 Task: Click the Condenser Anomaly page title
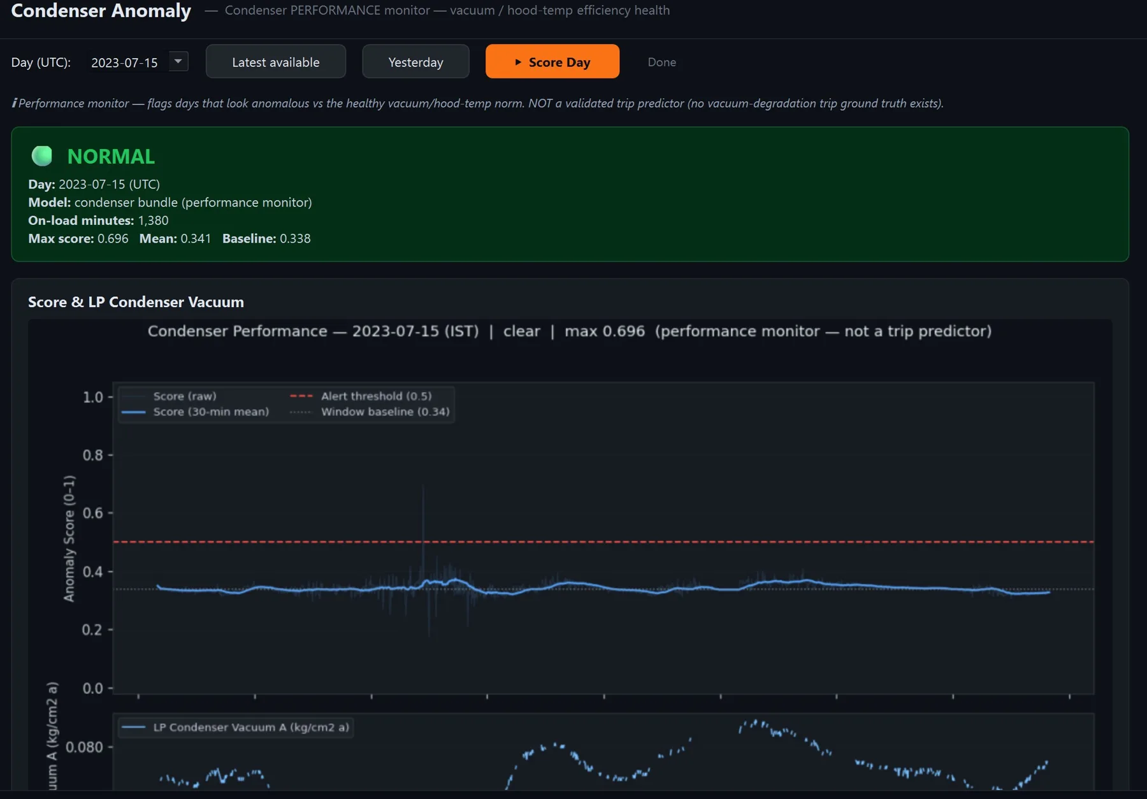click(101, 11)
